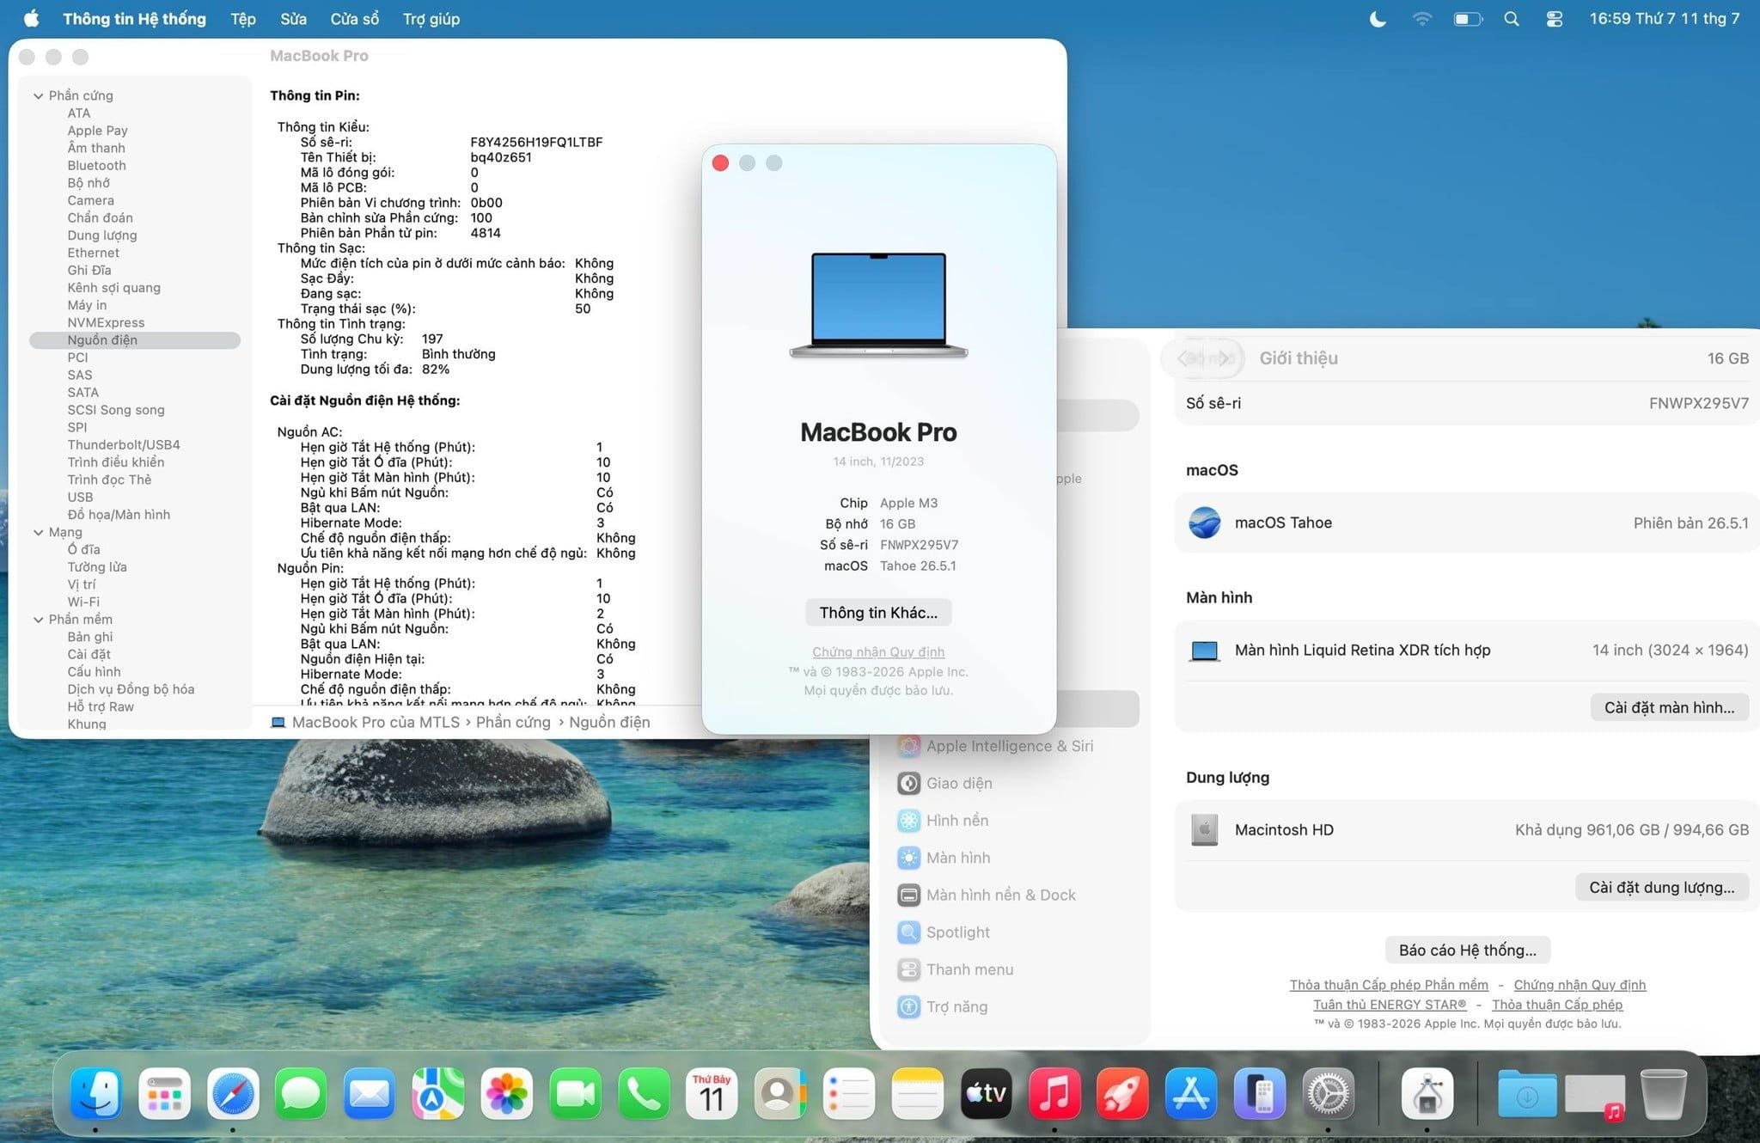Click the Cài đặt dung lượng... button
Screen dimensions: 1760x1143
tap(1661, 887)
